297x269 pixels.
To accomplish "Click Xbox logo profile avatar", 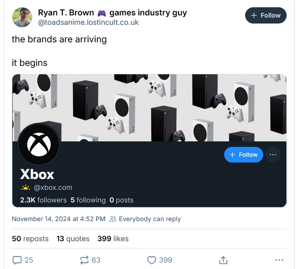I will 39,145.
